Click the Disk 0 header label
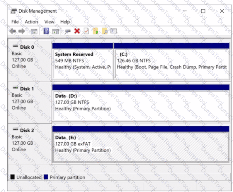The height and width of the screenshot is (192, 233). click(27, 47)
